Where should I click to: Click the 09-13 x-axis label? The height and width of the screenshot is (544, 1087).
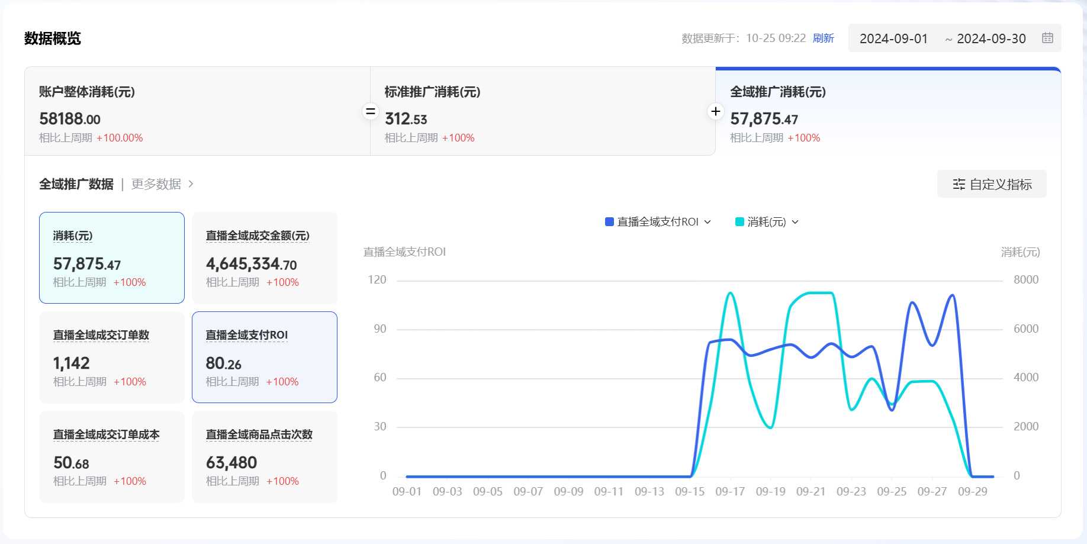point(649,491)
